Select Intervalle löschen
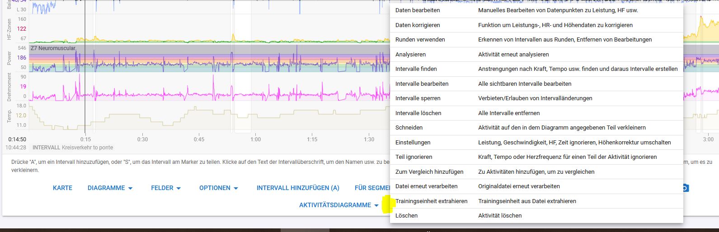719x232 pixels. tap(536, 113)
